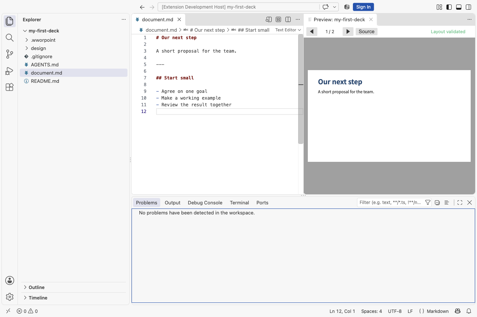Go to the next slide in preview

tap(348, 31)
